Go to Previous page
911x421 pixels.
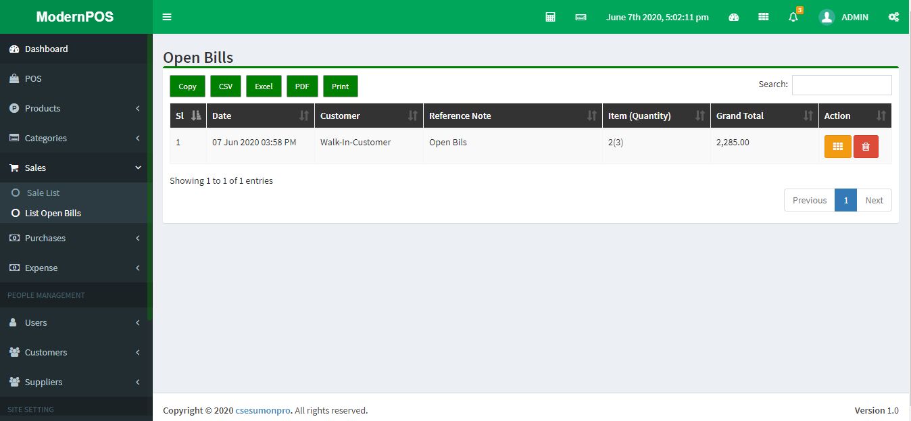point(810,200)
